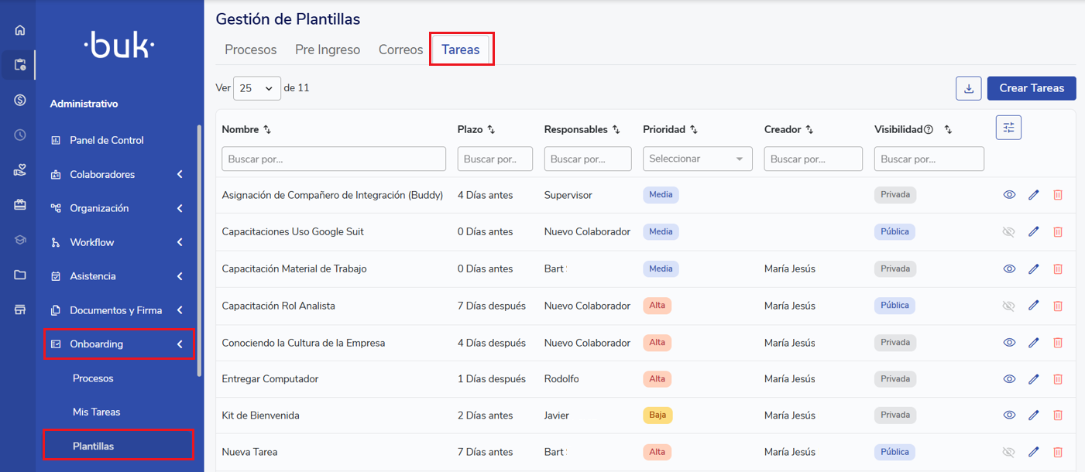Screen dimensions: 1085x472
Task: Click the home icon in left rail
Action: tap(20, 30)
